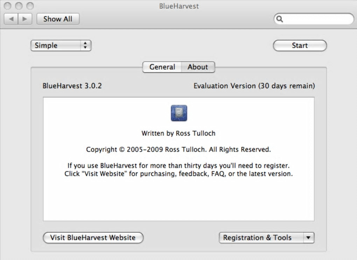The width and height of the screenshot is (357, 260).
Task: Click the back navigation arrow
Action: point(11,19)
